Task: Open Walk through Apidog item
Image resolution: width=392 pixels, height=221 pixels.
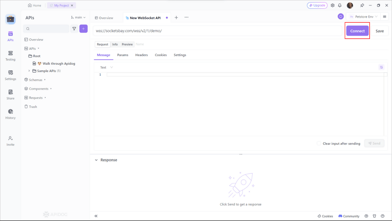Action: click(54, 64)
